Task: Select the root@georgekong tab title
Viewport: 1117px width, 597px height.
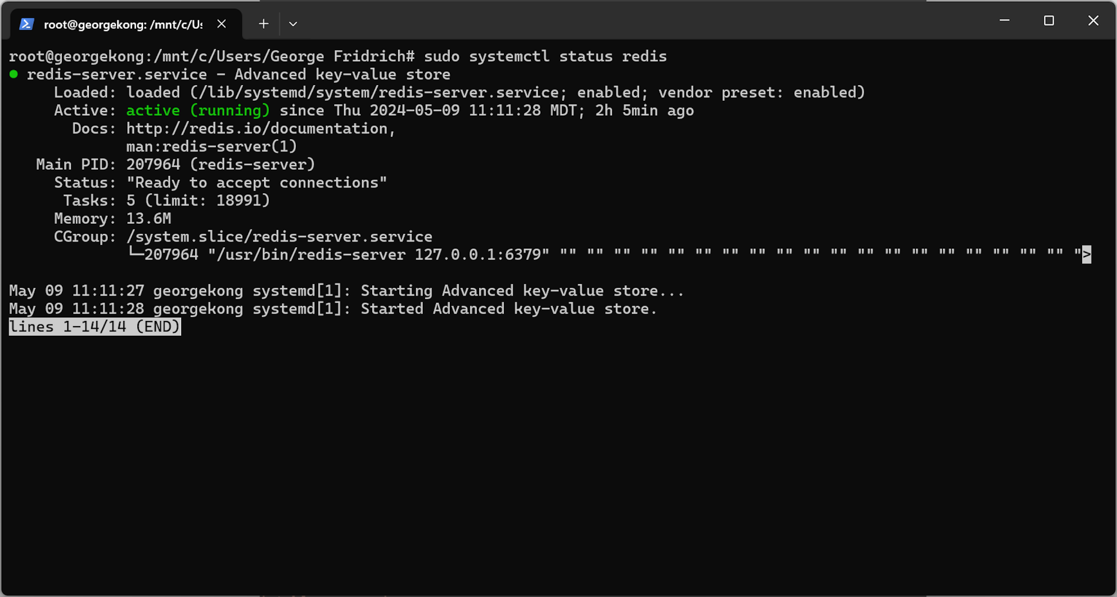Action: (123, 24)
